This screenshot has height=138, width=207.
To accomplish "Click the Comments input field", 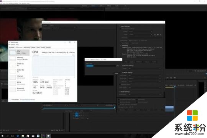I will coord(145,38).
